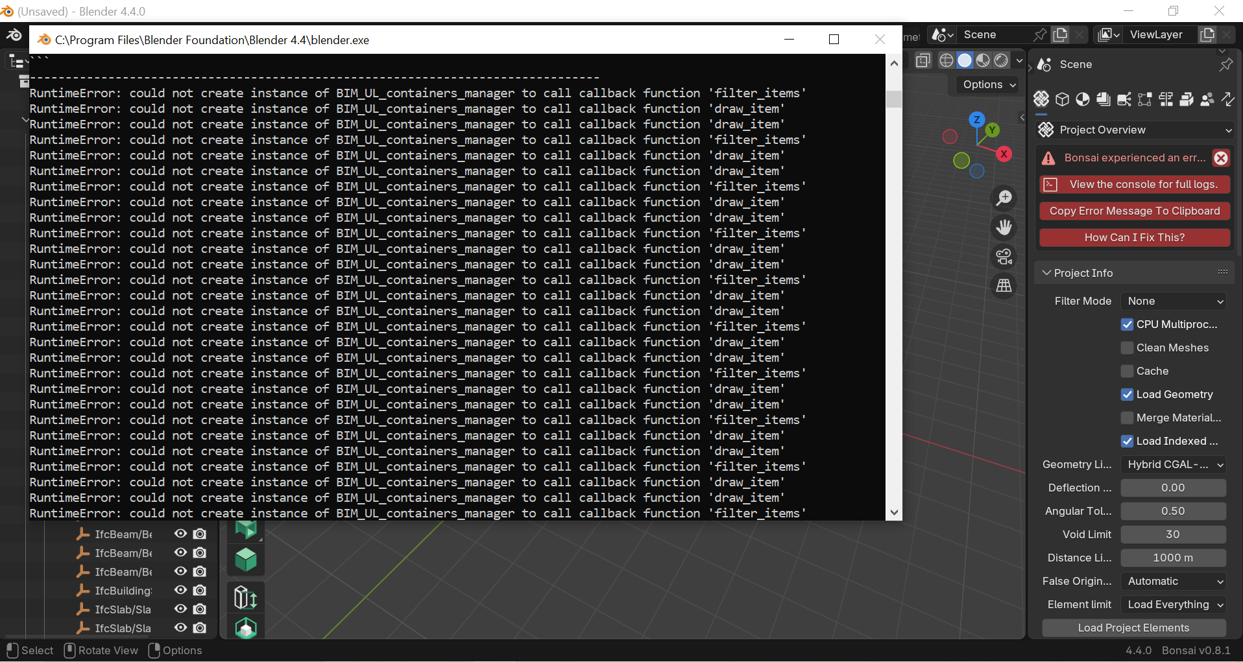Open False Origin Automatic dropdown
The image size is (1243, 662).
click(1173, 581)
